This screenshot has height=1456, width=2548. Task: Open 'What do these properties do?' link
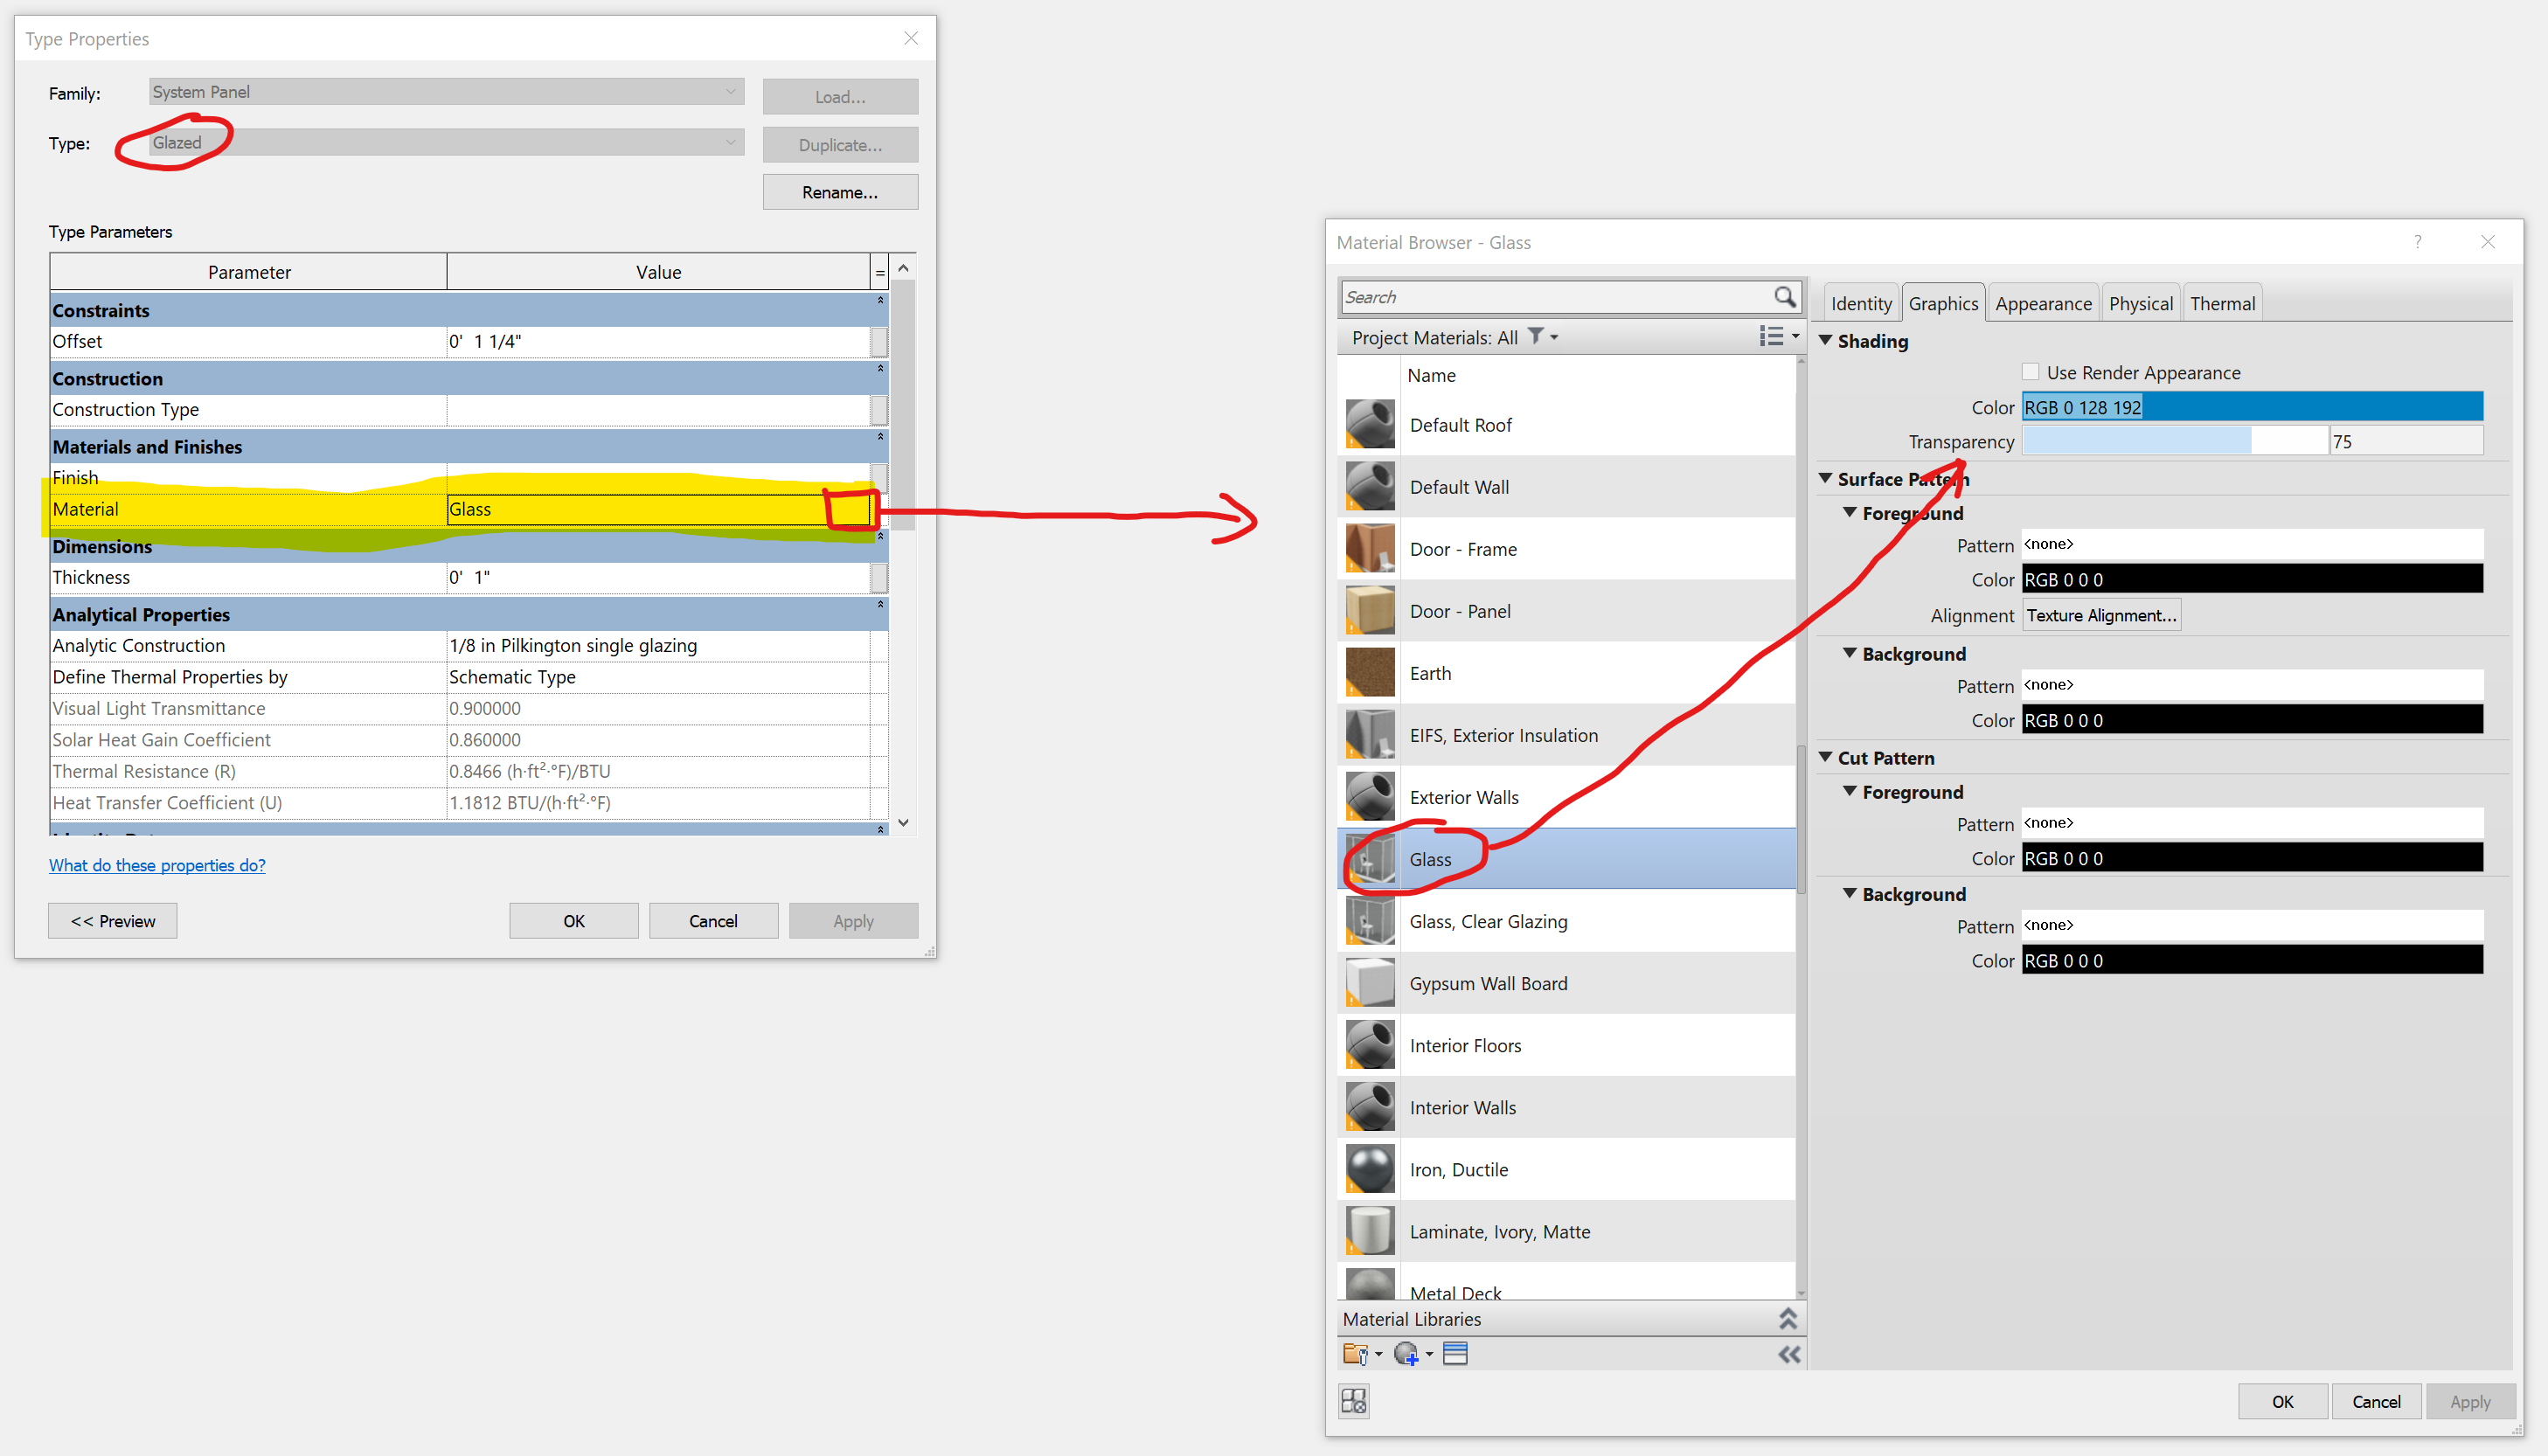click(157, 865)
